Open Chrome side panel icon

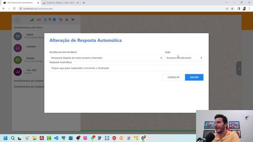click(239, 9)
